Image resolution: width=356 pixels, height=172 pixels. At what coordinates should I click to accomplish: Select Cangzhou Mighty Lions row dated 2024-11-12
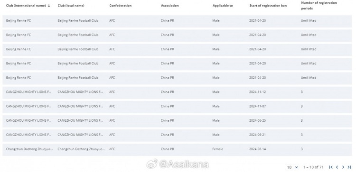pyautogui.click(x=177, y=92)
